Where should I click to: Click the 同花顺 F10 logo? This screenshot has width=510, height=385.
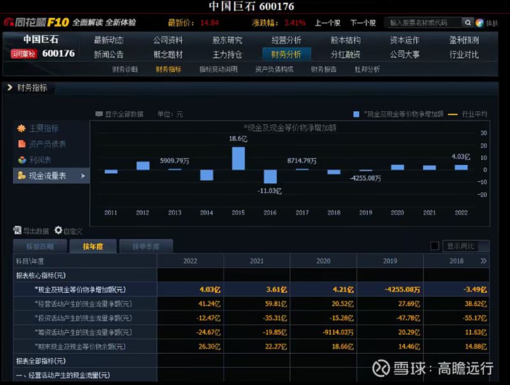click(x=36, y=22)
